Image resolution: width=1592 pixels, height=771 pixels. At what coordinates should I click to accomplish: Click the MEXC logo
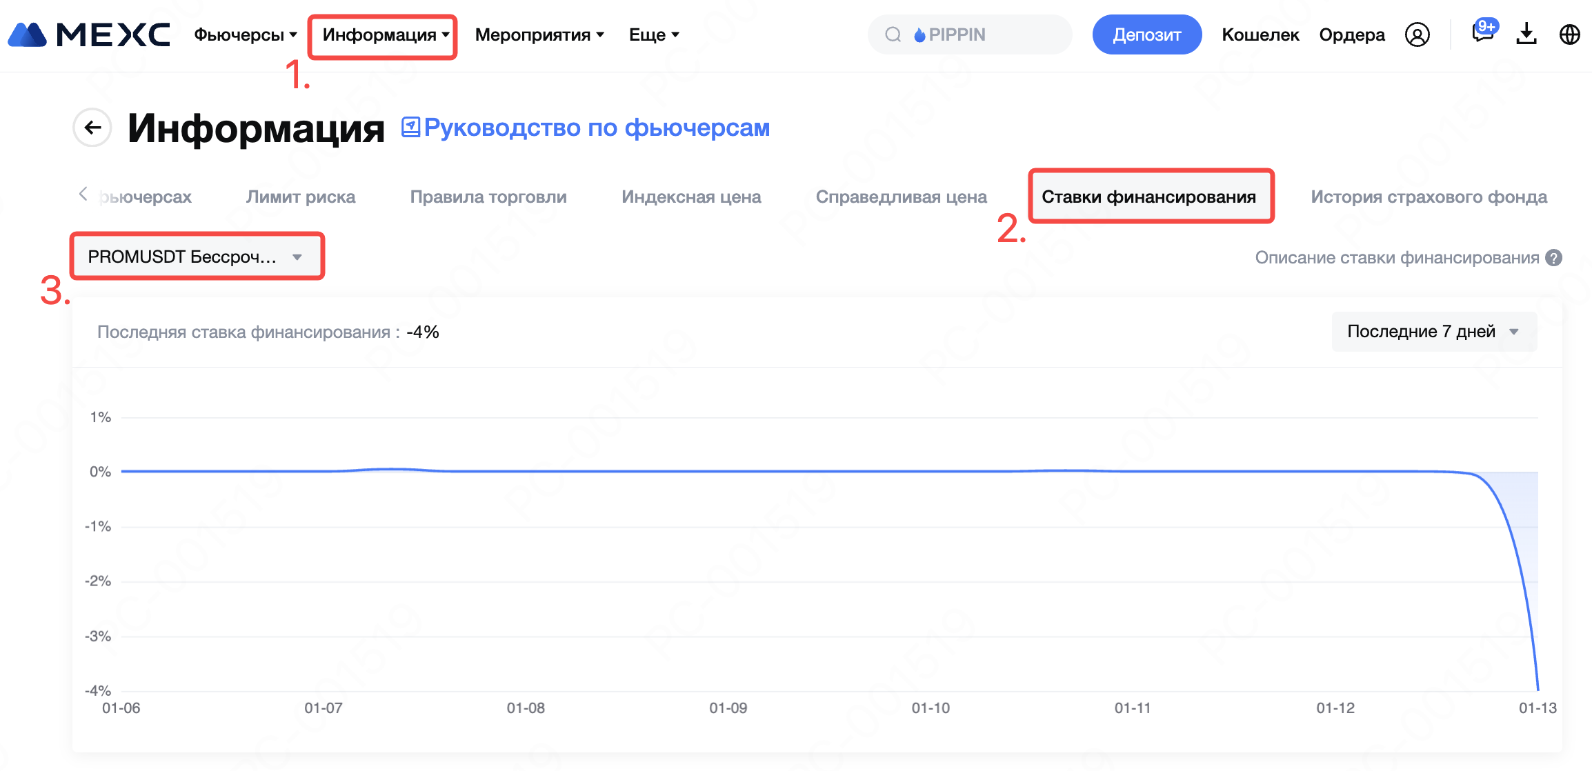click(x=90, y=34)
